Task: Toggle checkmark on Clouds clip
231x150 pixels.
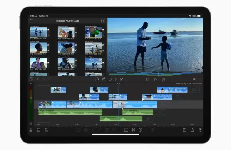Action: coord(76,50)
